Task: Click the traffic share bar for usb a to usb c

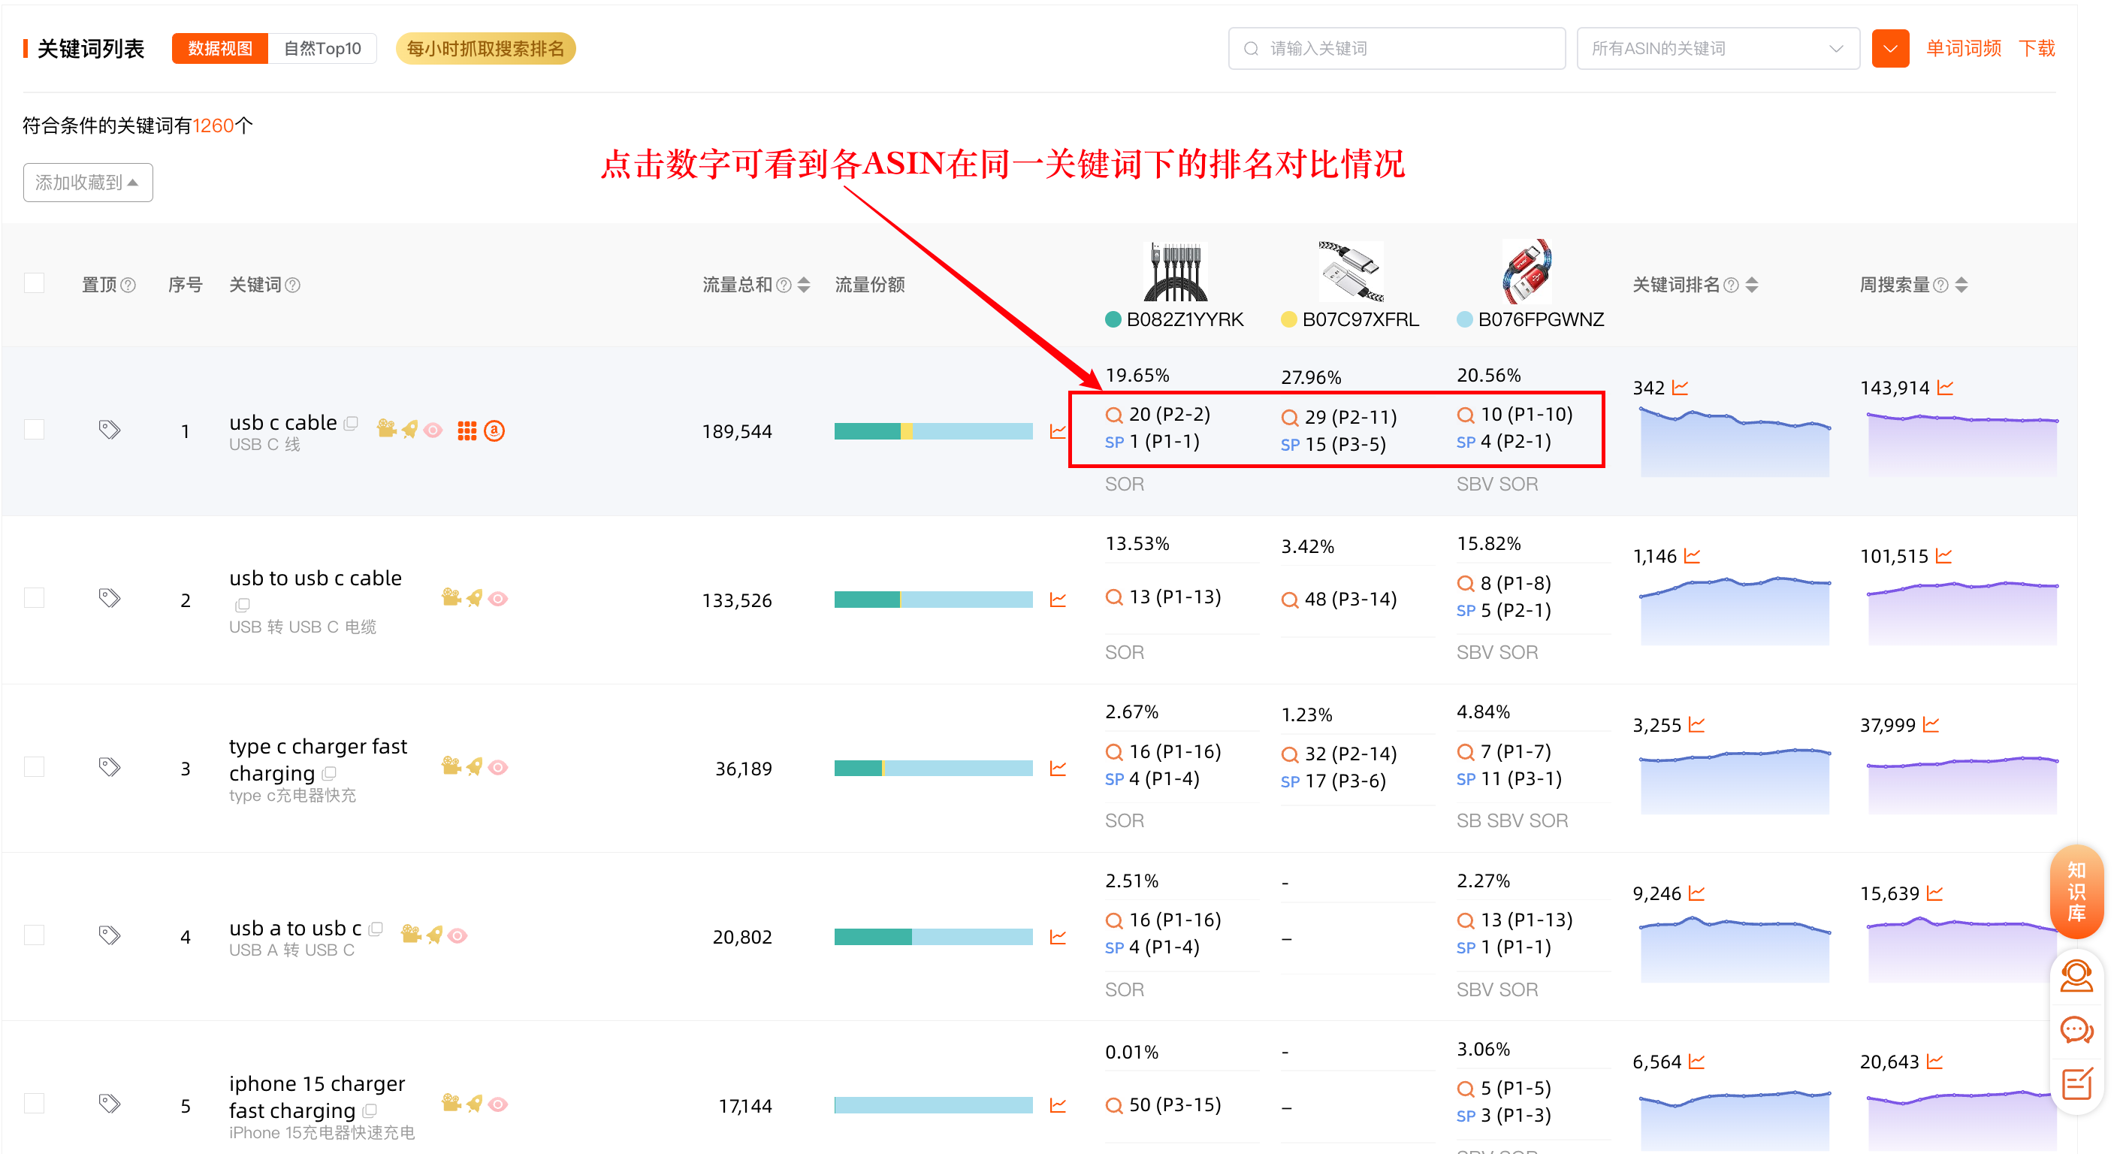Action: point(933,937)
